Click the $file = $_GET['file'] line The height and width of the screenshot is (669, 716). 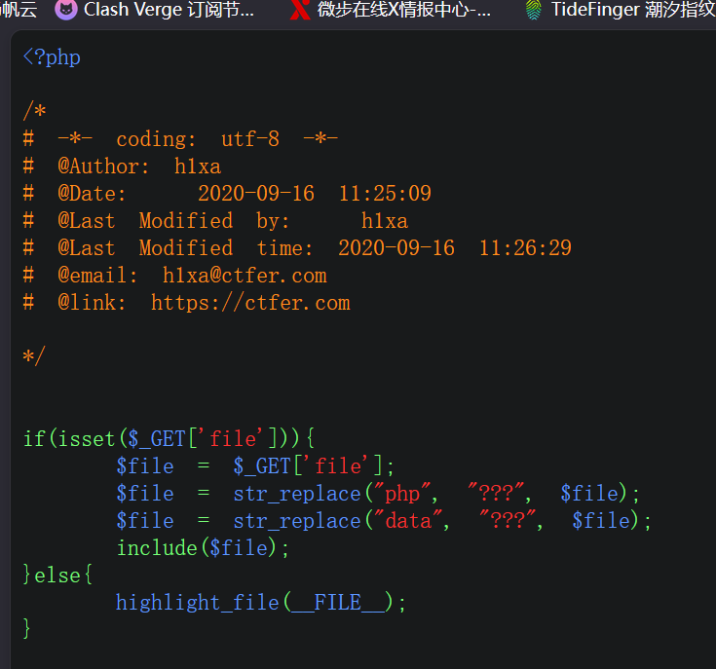255,465
